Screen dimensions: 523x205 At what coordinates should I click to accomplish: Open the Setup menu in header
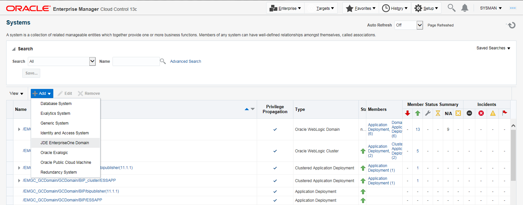point(426,8)
